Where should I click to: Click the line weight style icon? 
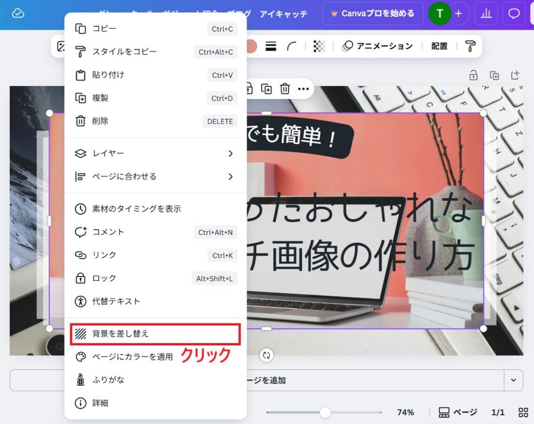[271, 46]
